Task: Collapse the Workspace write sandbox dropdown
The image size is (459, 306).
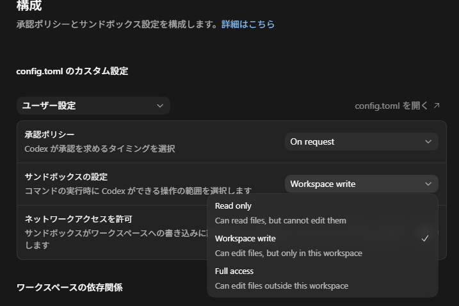Action: [x=361, y=184]
